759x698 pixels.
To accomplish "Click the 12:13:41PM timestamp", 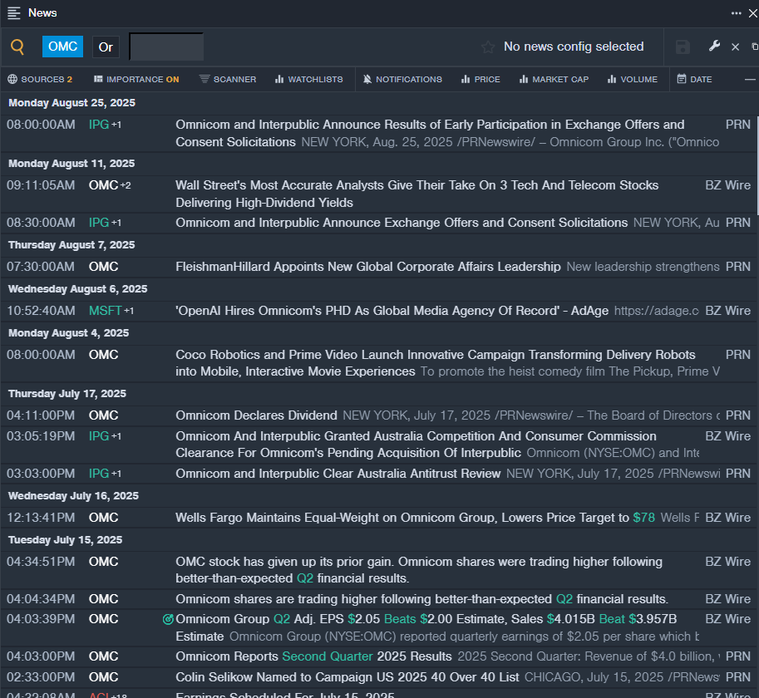I will click(x=41, y=518).
